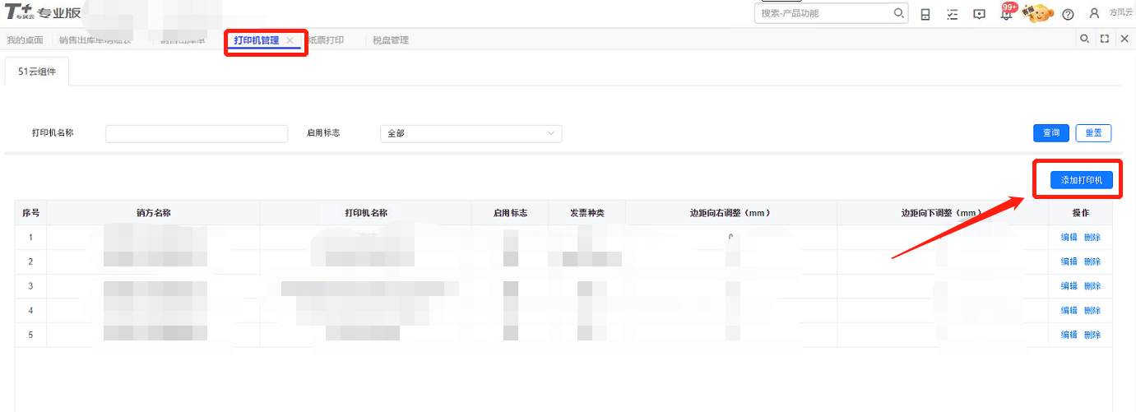
Task: Open notifications bell with 99+ badge
Action: tap(1006, 14)
